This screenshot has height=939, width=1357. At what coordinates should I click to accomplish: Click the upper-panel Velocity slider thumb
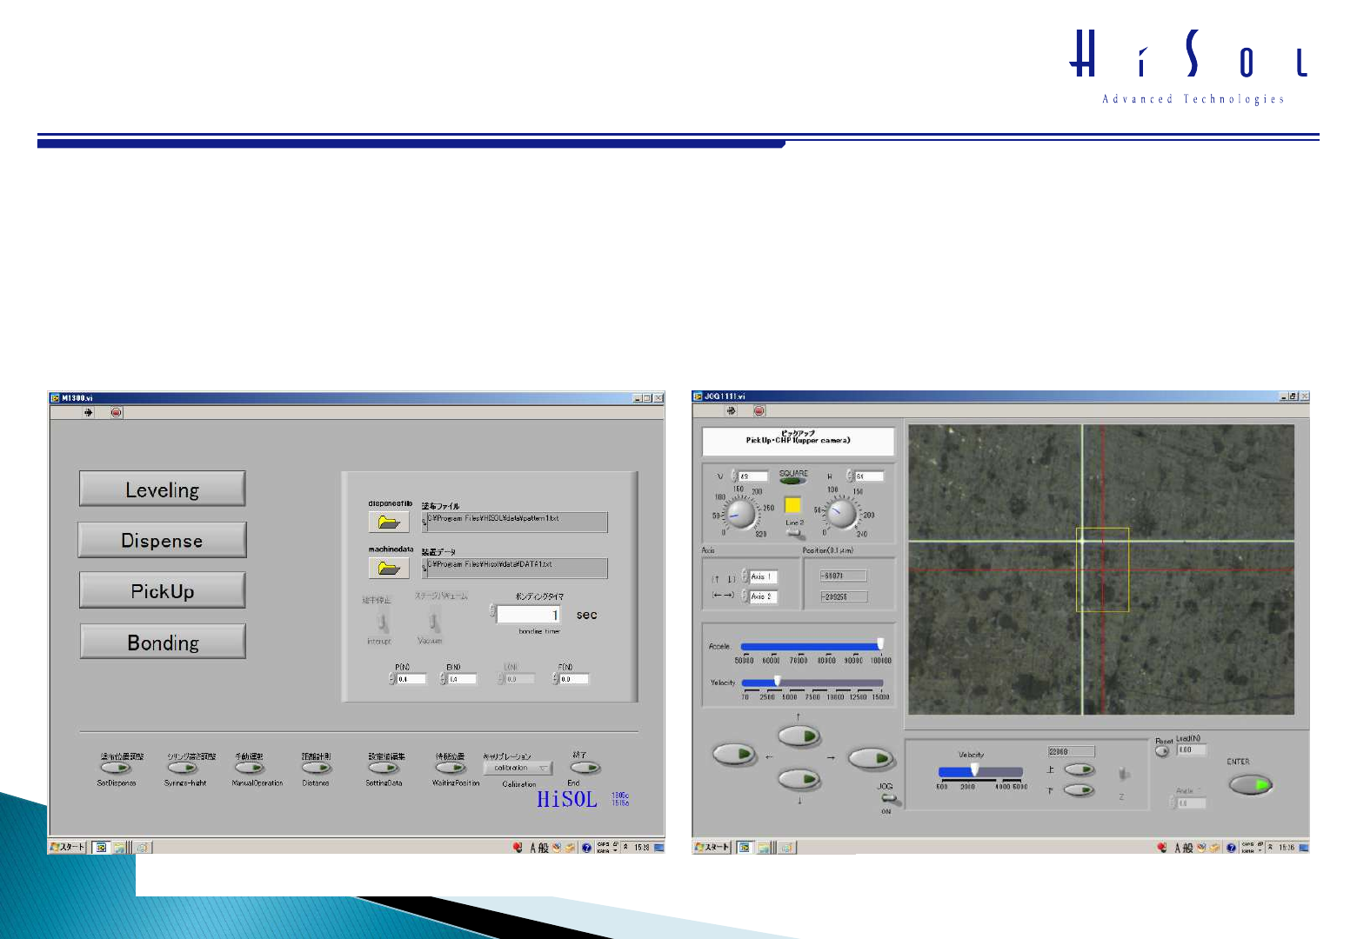pyautogui.click(x=778, y=682)
